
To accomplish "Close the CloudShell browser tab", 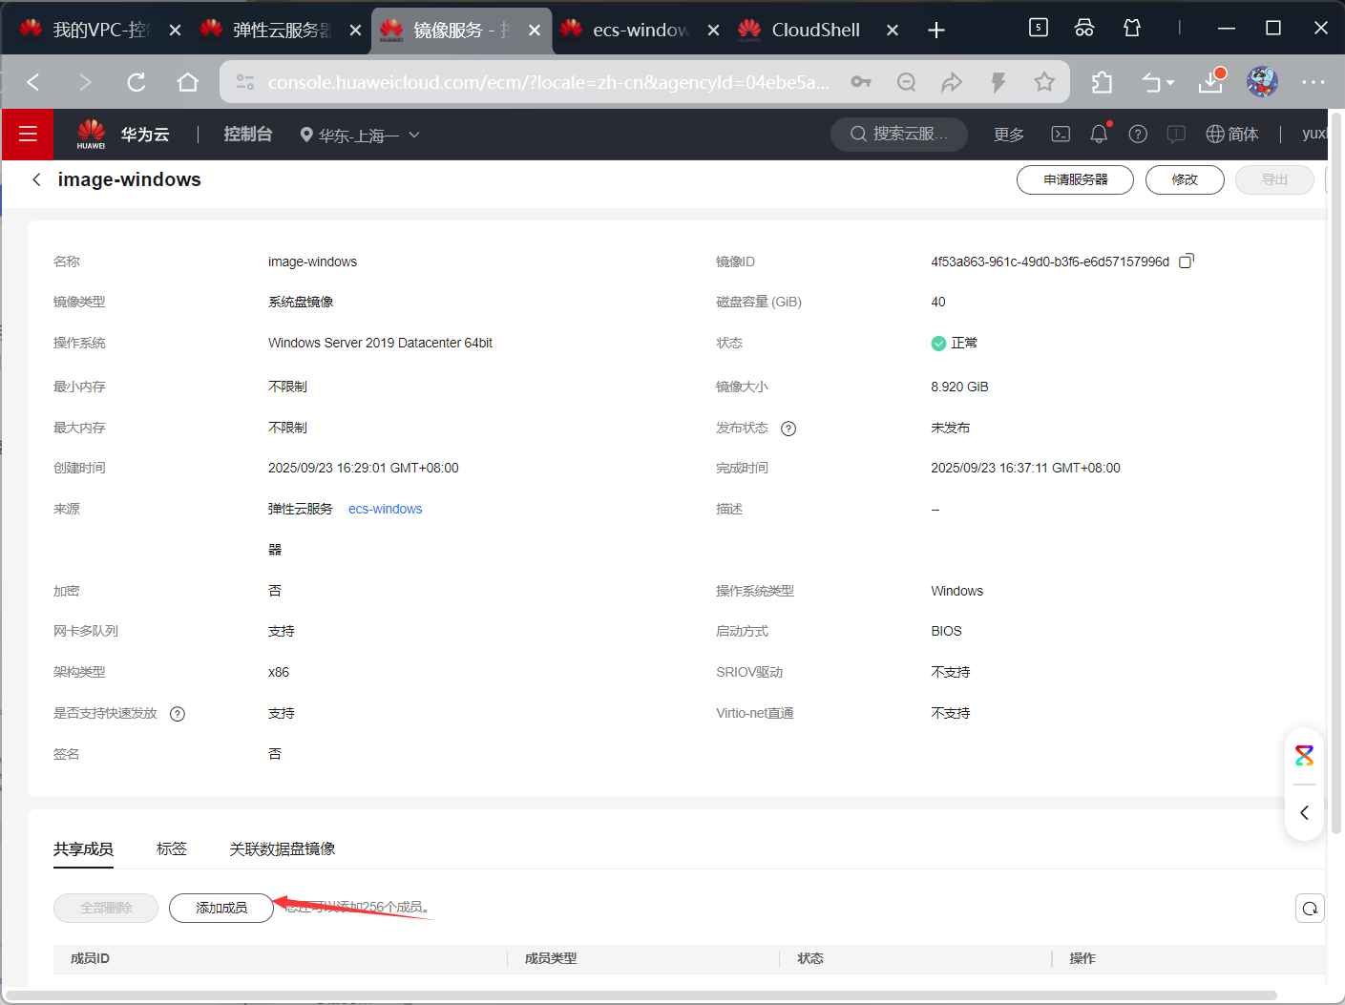I will click(893, 31).
